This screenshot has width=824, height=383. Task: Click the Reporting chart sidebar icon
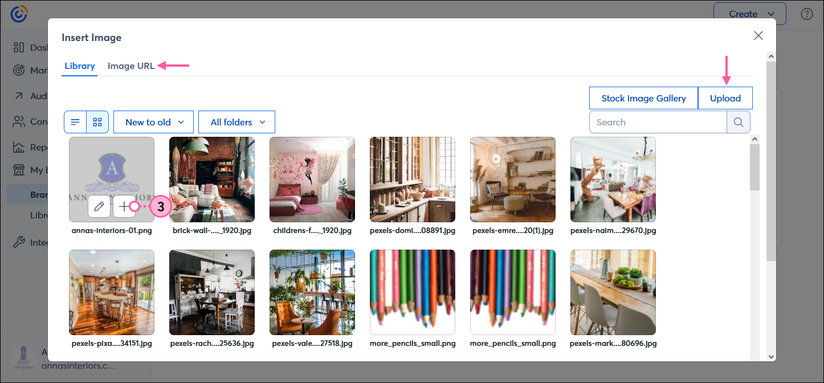click(19, 147)
